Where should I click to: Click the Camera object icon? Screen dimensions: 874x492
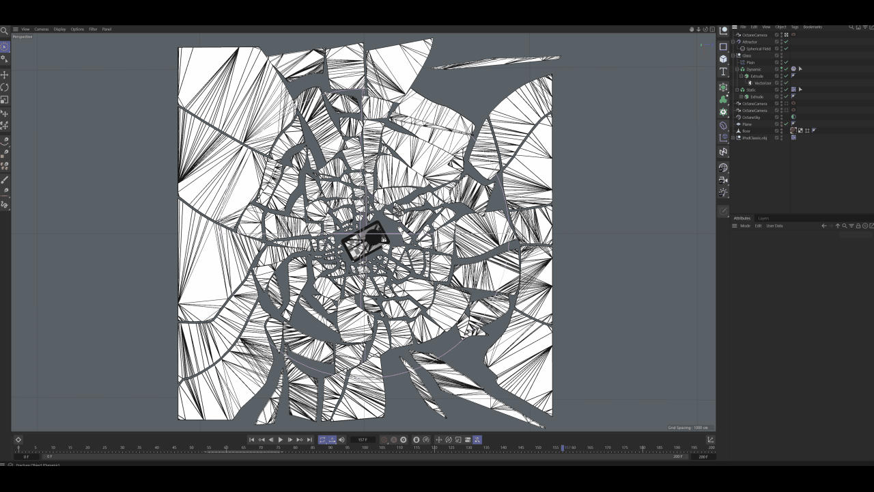click(x=723, y=180)
